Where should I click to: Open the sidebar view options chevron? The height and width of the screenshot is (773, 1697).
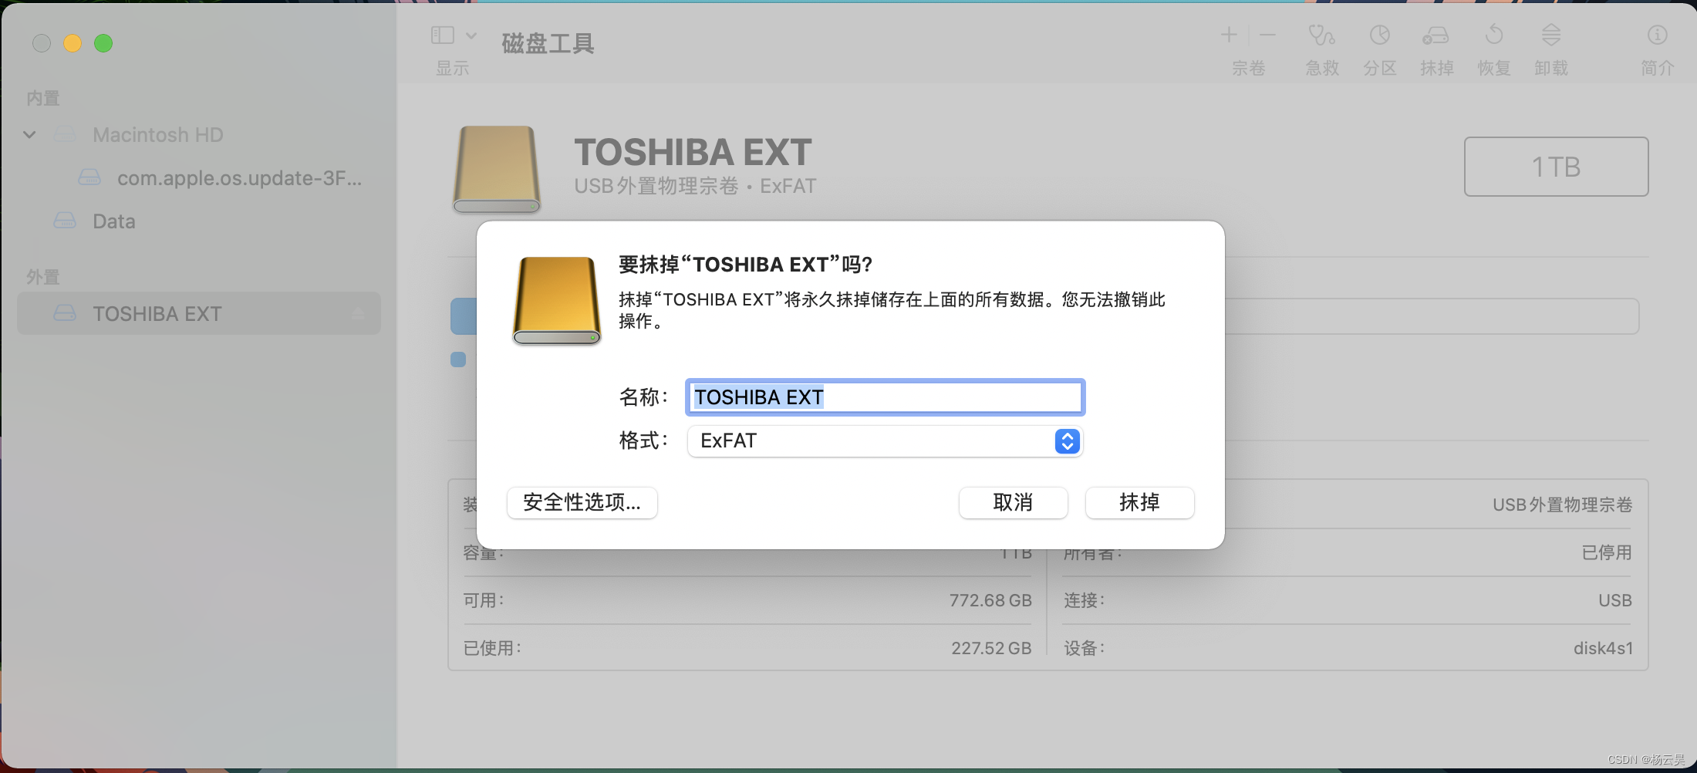tap(471, 35)
